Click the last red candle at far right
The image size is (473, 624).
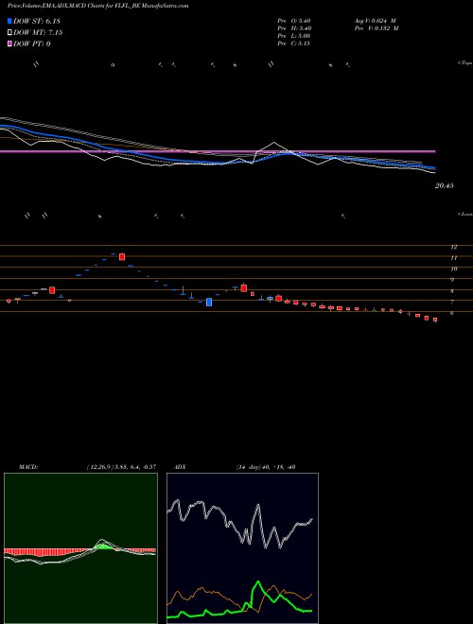(x=435, y=320)
